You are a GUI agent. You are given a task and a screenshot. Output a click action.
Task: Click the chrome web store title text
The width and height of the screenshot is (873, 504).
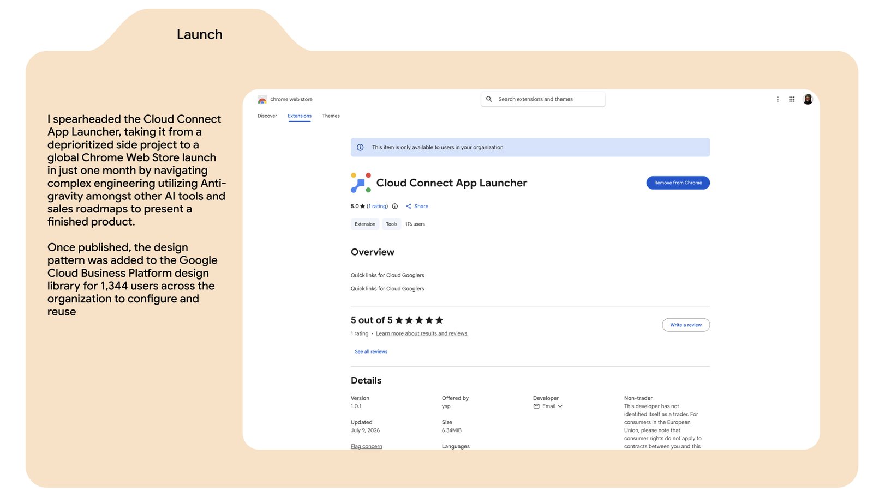coord(291,99)
